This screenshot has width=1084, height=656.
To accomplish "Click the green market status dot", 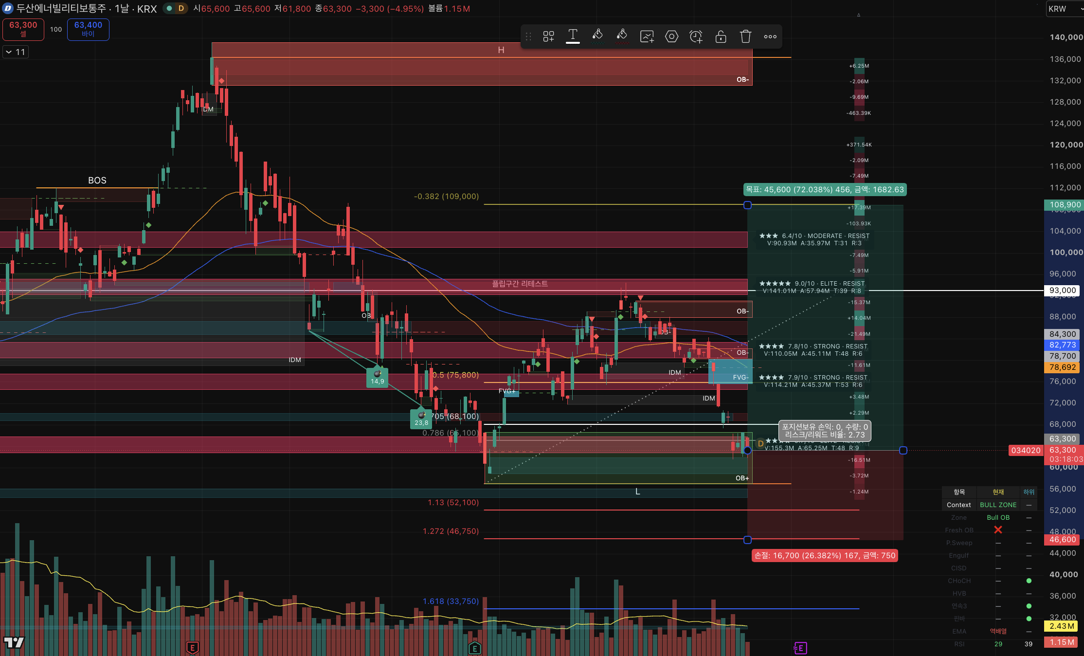I will pyautogui.click(x=169, y=8).
